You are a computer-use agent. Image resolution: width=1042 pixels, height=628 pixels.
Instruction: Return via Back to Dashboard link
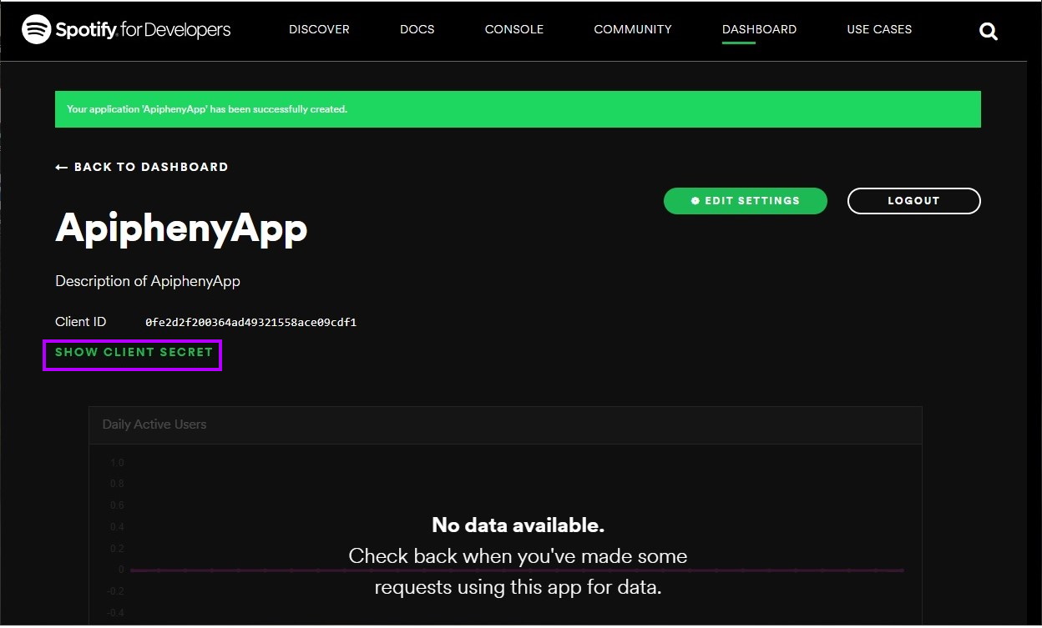point(142,167)
